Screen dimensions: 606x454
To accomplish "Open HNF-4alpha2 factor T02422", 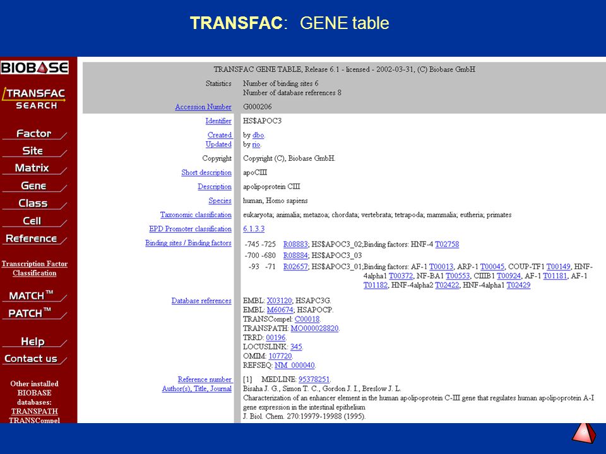I will (447, 285).
